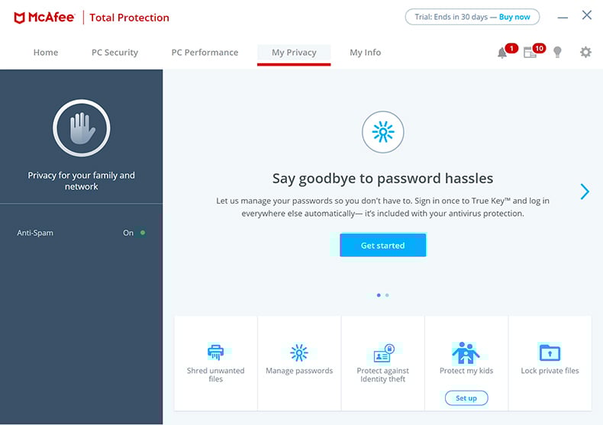Open the calendar icon showing 10 updates

coord(530,52)
